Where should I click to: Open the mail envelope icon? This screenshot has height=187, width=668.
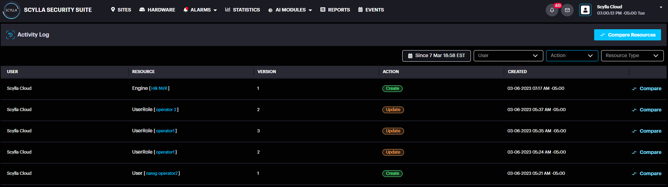567,10
